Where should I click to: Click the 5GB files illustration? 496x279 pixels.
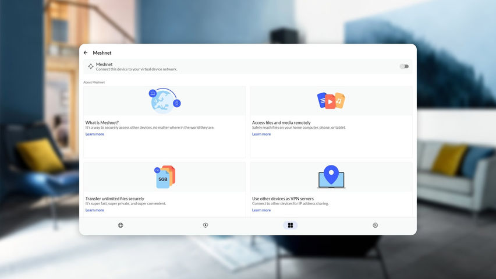click(165, 177)
